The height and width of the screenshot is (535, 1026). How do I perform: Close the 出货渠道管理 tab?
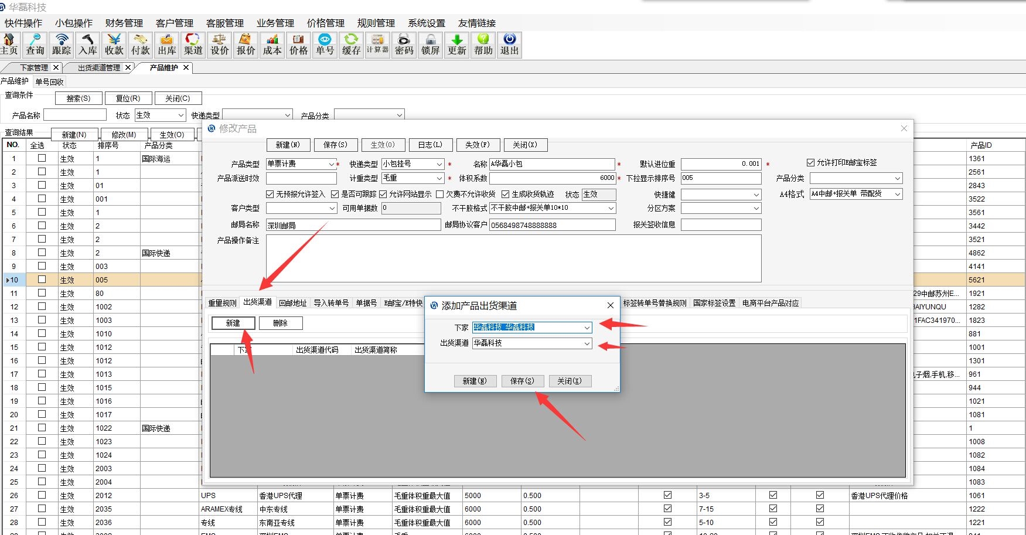click(x=128, y=67)
